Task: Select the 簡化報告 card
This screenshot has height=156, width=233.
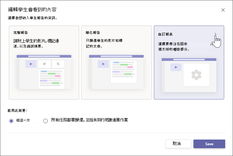Action: (x=116, y=62)
